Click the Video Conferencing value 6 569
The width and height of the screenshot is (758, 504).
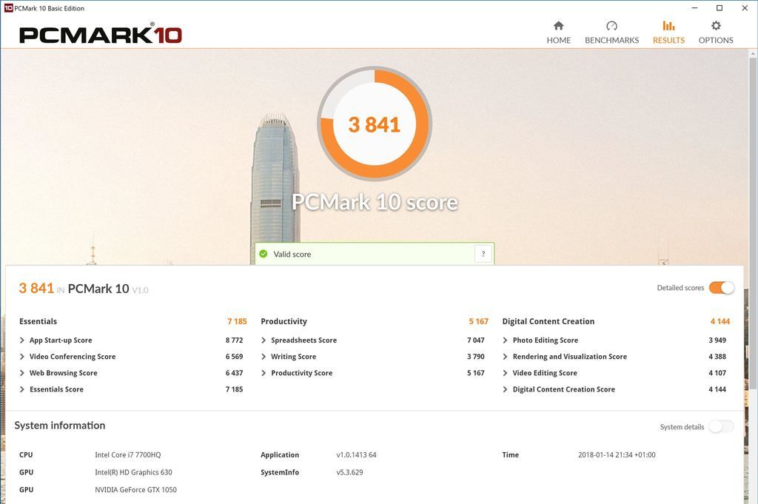point(234,357)
